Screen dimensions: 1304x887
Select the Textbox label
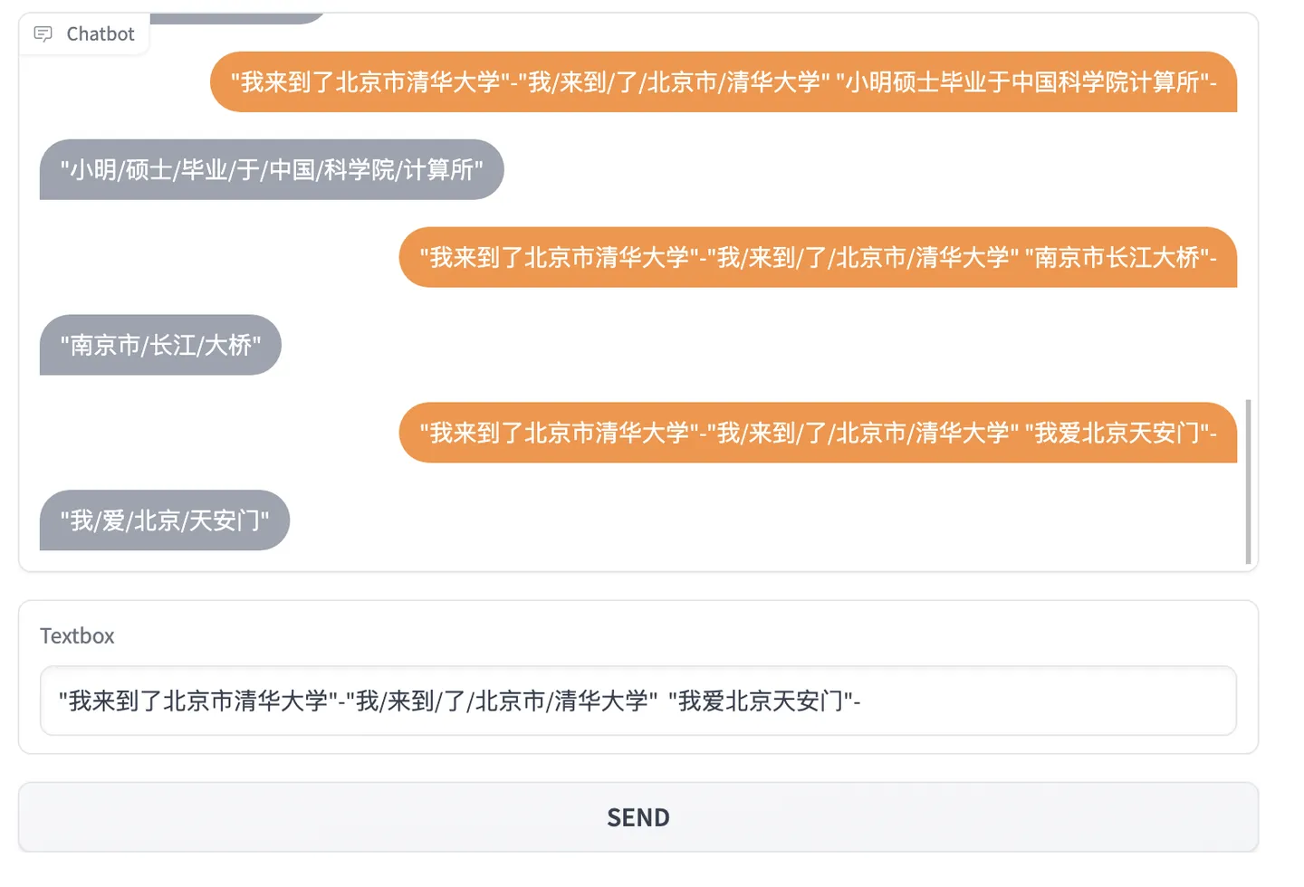click(x=76, y=635)
